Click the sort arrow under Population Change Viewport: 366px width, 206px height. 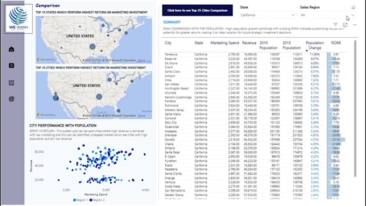(x=307, y=51)
